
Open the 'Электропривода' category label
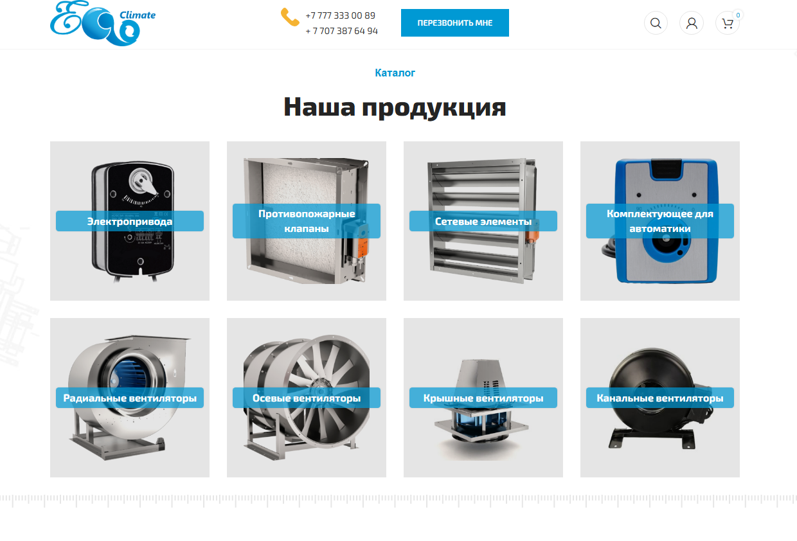coord(130,221)
